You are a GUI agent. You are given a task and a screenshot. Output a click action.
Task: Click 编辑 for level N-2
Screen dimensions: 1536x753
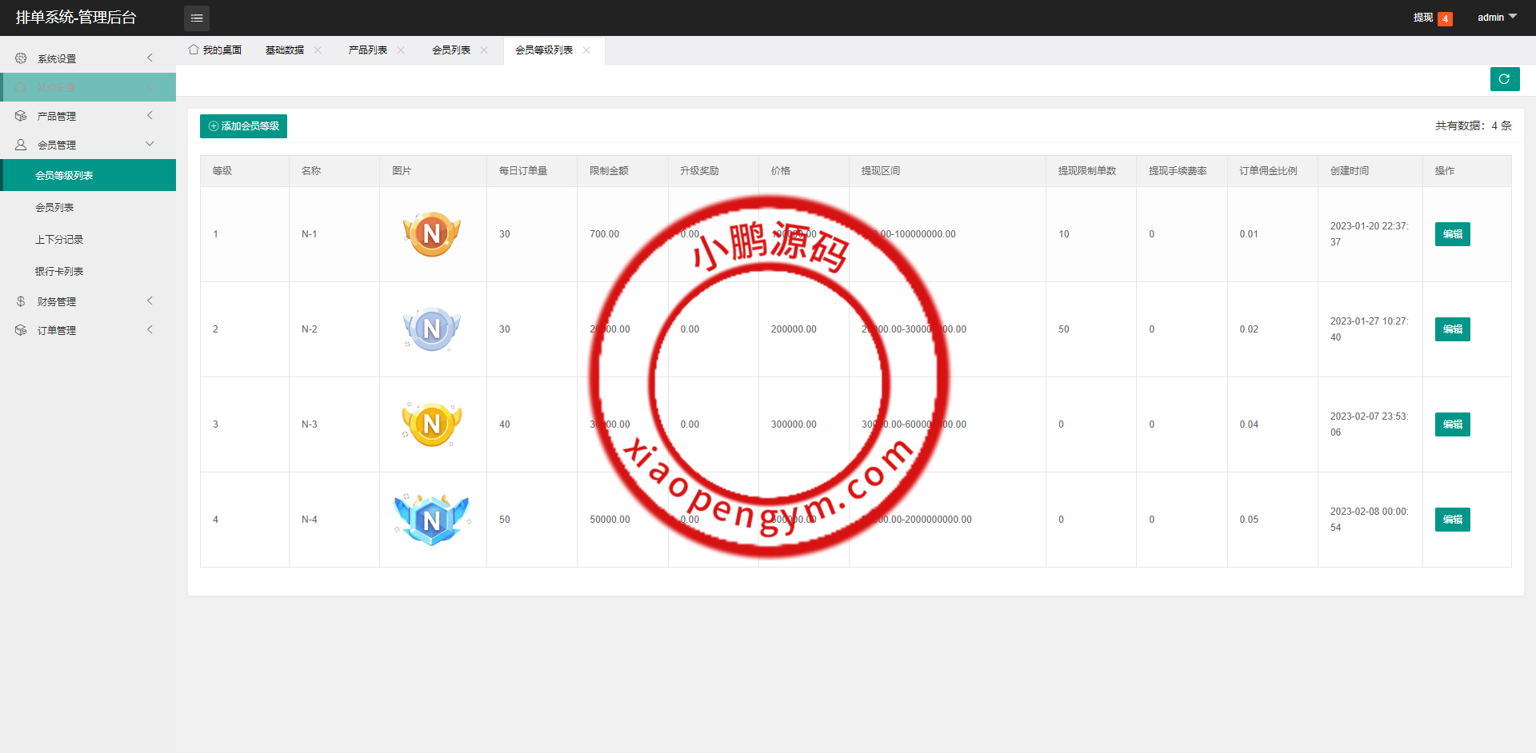pyautogui.click(x=1452, y=329)
